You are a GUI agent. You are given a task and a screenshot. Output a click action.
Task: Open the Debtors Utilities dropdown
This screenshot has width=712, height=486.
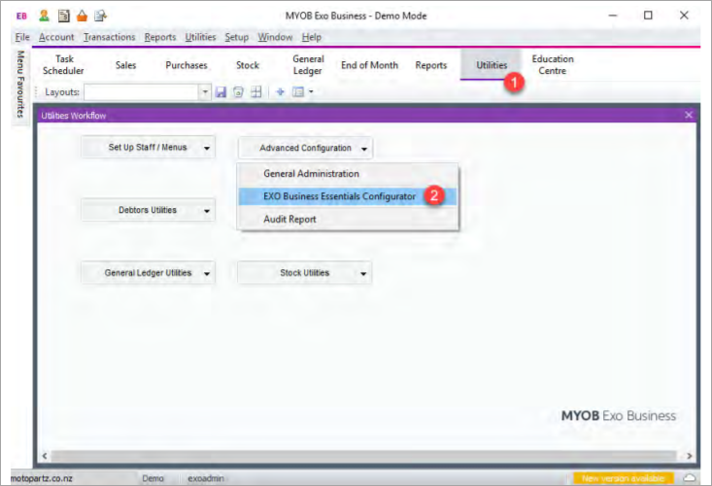[208, 210]
